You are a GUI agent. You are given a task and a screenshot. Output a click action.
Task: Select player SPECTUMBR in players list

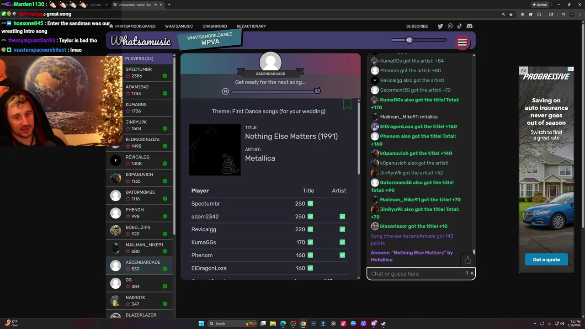click(139, 73)
